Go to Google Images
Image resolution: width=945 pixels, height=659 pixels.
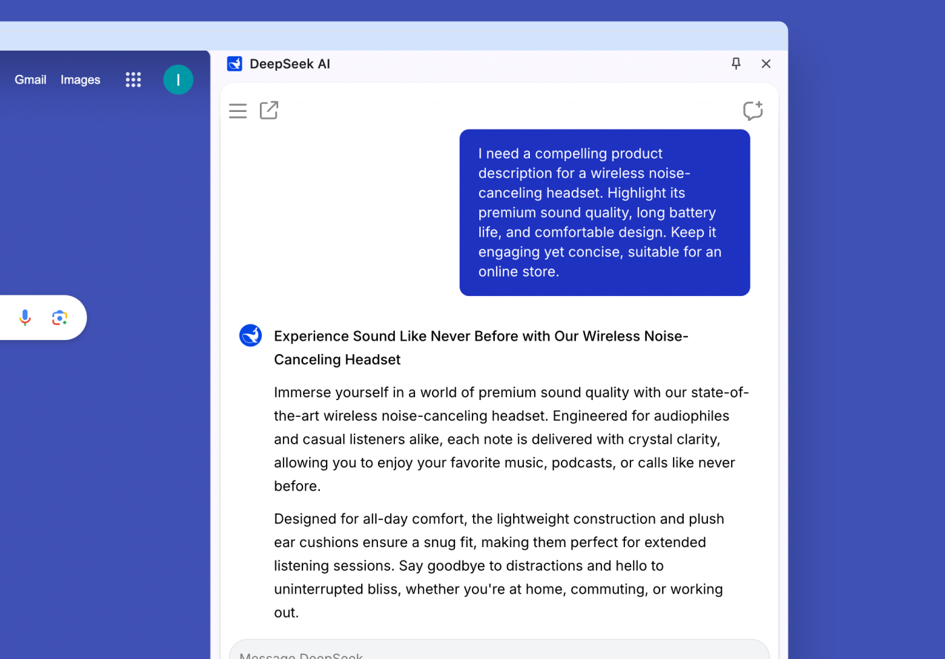[80, 80]
